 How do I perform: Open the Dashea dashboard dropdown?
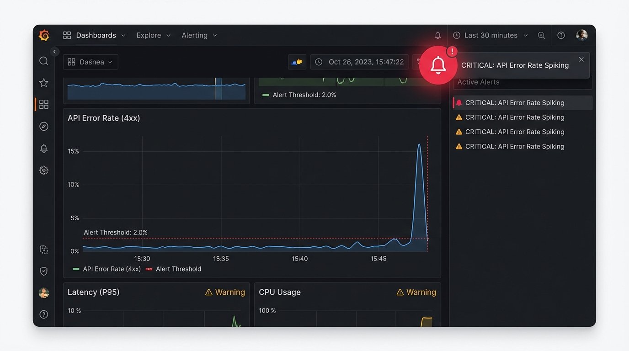click(91, 62)
